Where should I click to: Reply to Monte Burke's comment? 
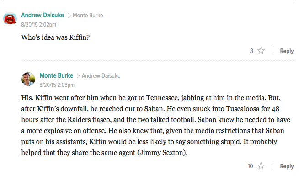(x=287, y=166)
